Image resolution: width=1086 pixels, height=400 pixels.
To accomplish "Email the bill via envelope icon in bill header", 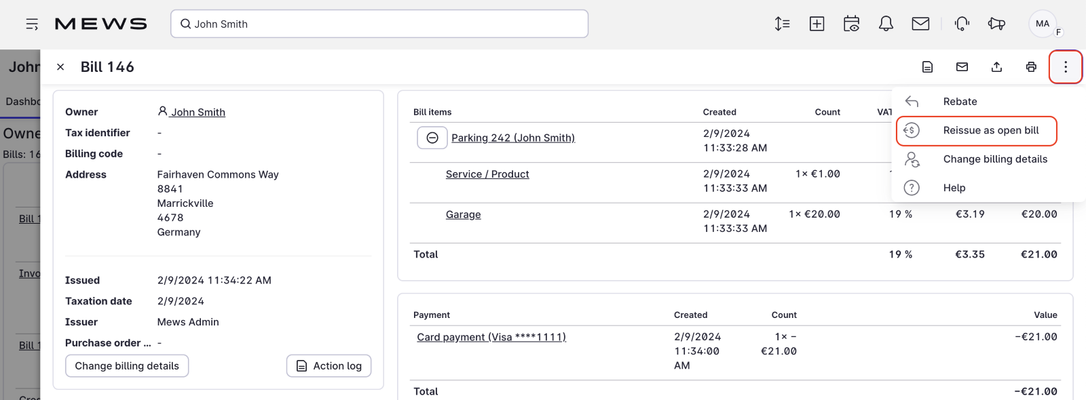I will click(962, 67).
